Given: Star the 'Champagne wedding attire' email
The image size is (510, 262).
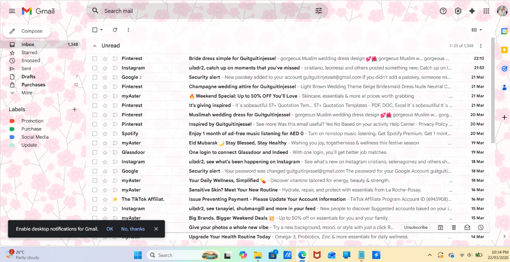Looking at the screenshot, I should tap(105, 87).
